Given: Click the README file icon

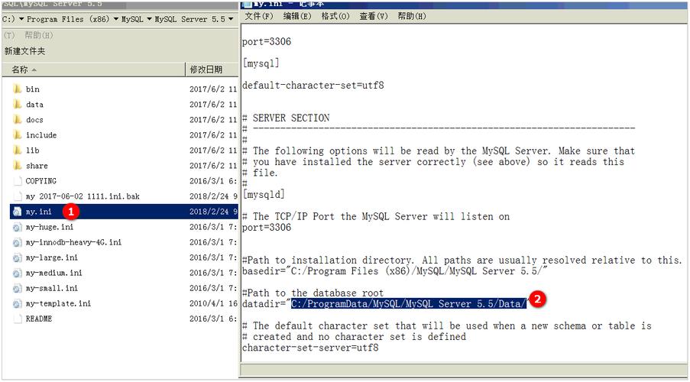Looking at the screenshot, I should pyautogui.click(x=18, y=319).
